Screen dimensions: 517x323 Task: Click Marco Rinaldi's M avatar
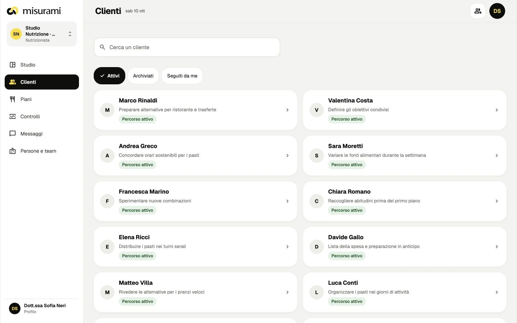(x=107, y=110)
